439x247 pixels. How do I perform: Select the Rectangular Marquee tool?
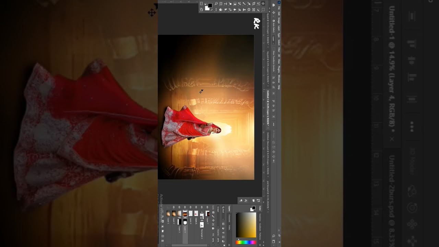[263, 10]
